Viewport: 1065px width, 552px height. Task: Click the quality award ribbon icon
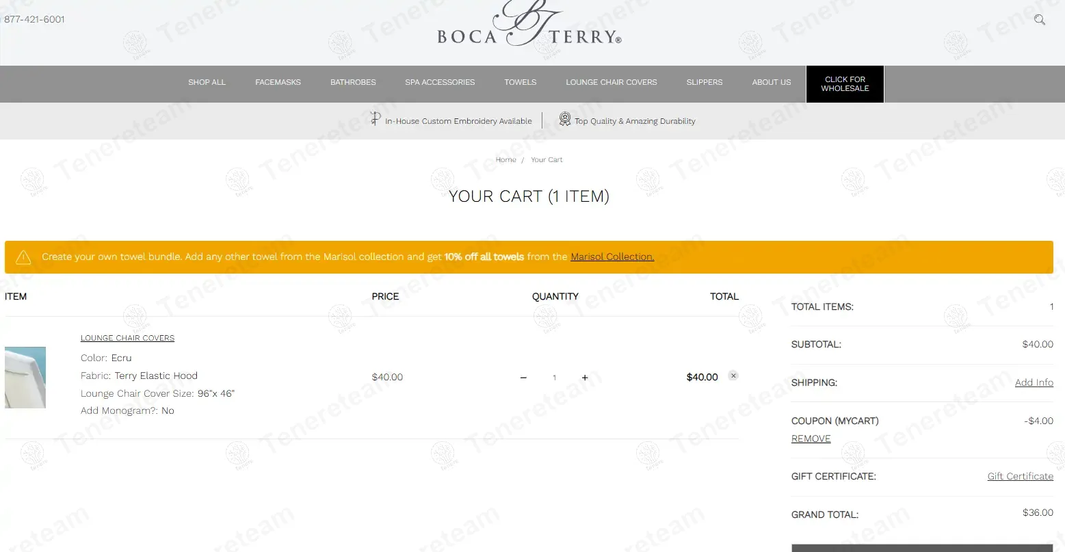click(564, 119)
